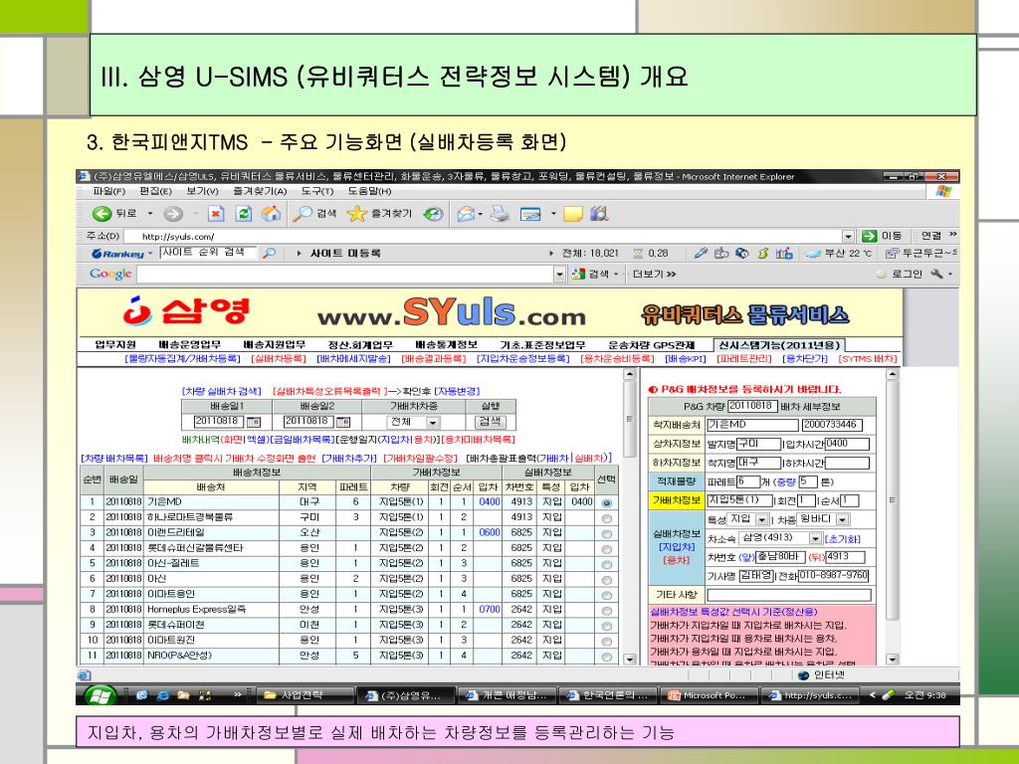1019x764 pixels.
Task: Open the 편집(E) menu
Action: tap(155, 191)
